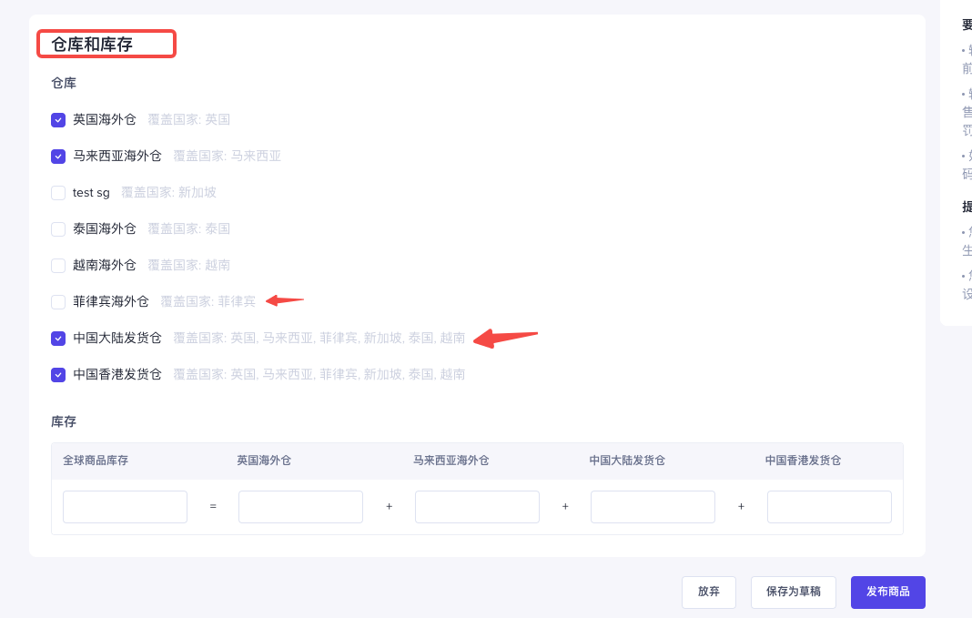Focus the 马来西亚海外仓 stock input

[x=477, y=507]
